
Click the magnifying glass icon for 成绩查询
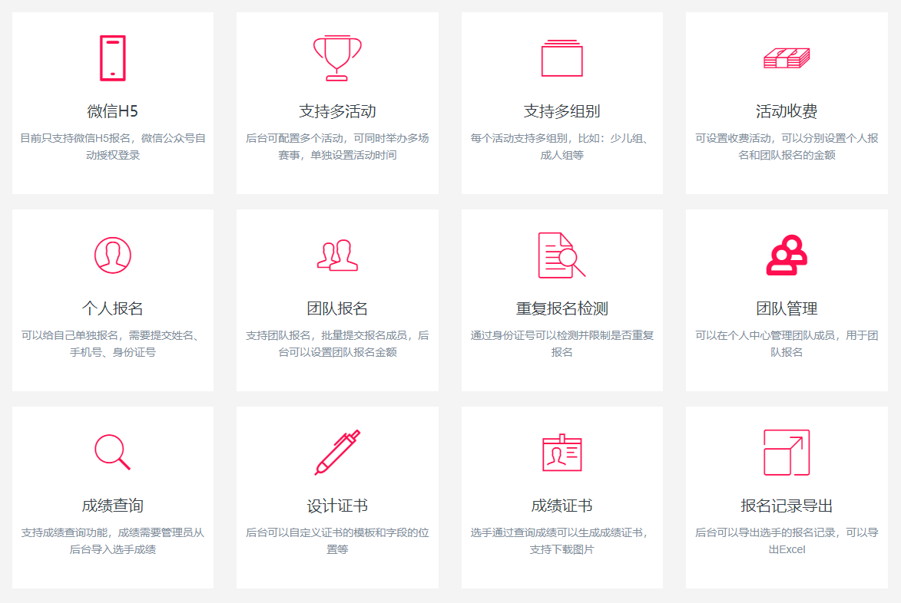click(x=113, y=451)
